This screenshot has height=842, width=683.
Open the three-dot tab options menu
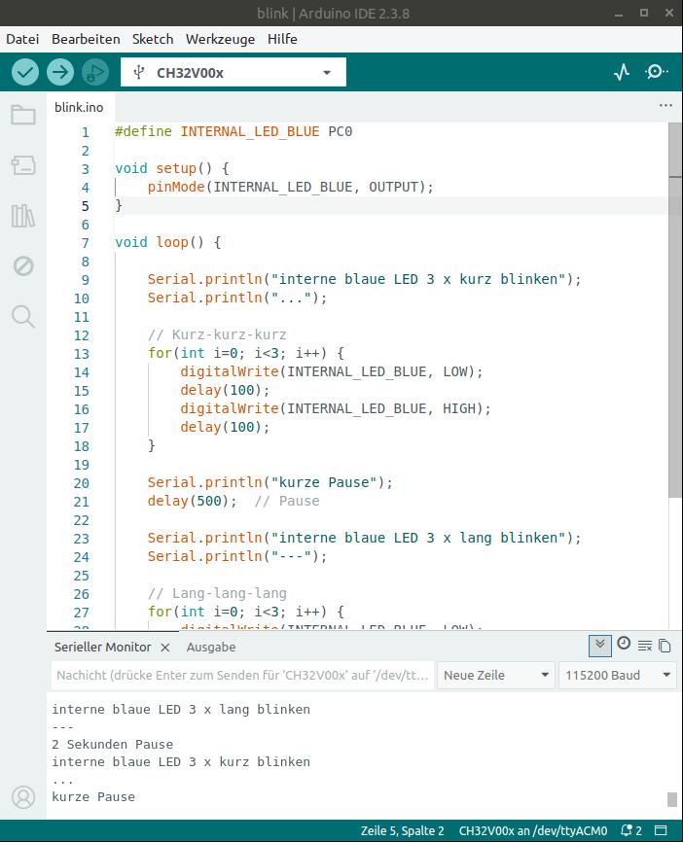click(665, 105)
